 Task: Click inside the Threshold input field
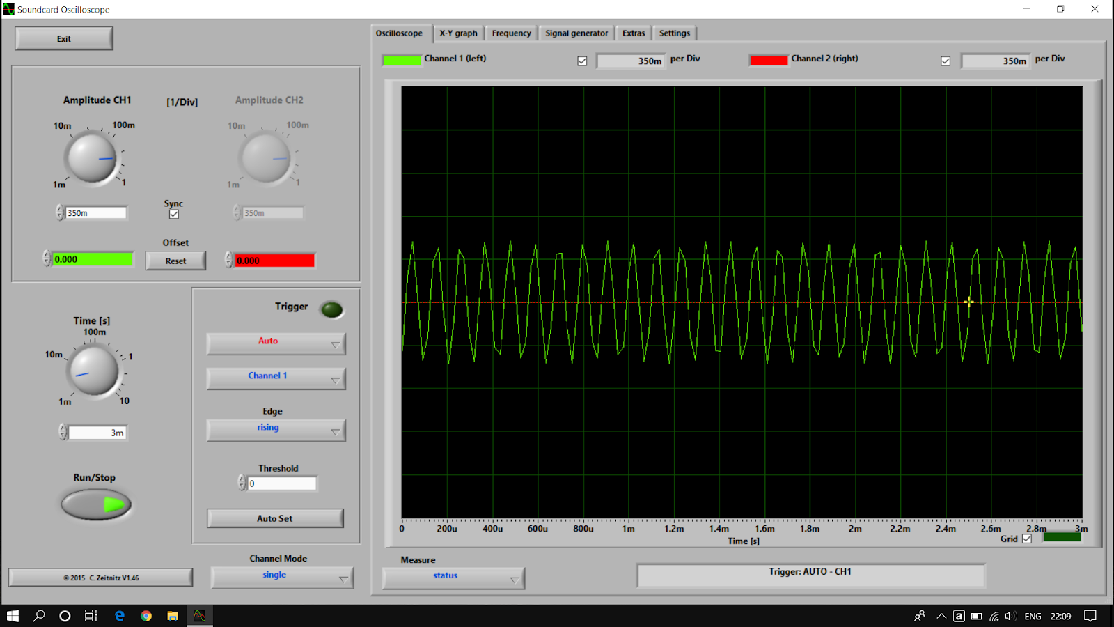click(x=281, y=483)
